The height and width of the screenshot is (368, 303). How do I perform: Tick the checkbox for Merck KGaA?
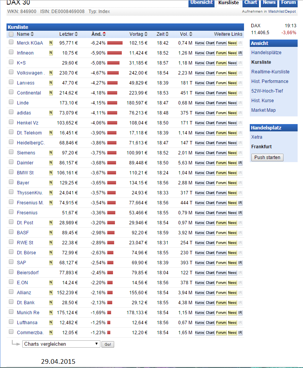click(x=11, y=42)
